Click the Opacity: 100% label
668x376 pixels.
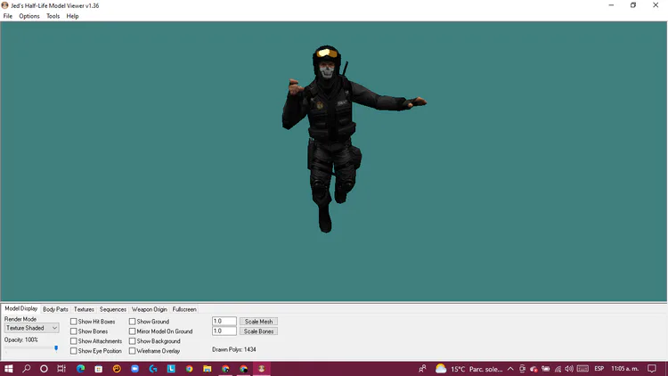20,339
